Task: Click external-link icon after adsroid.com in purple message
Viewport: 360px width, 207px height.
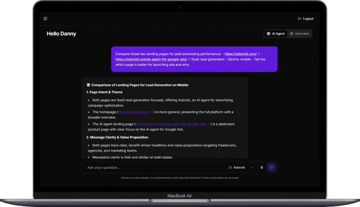Action: tap(259, 54)
